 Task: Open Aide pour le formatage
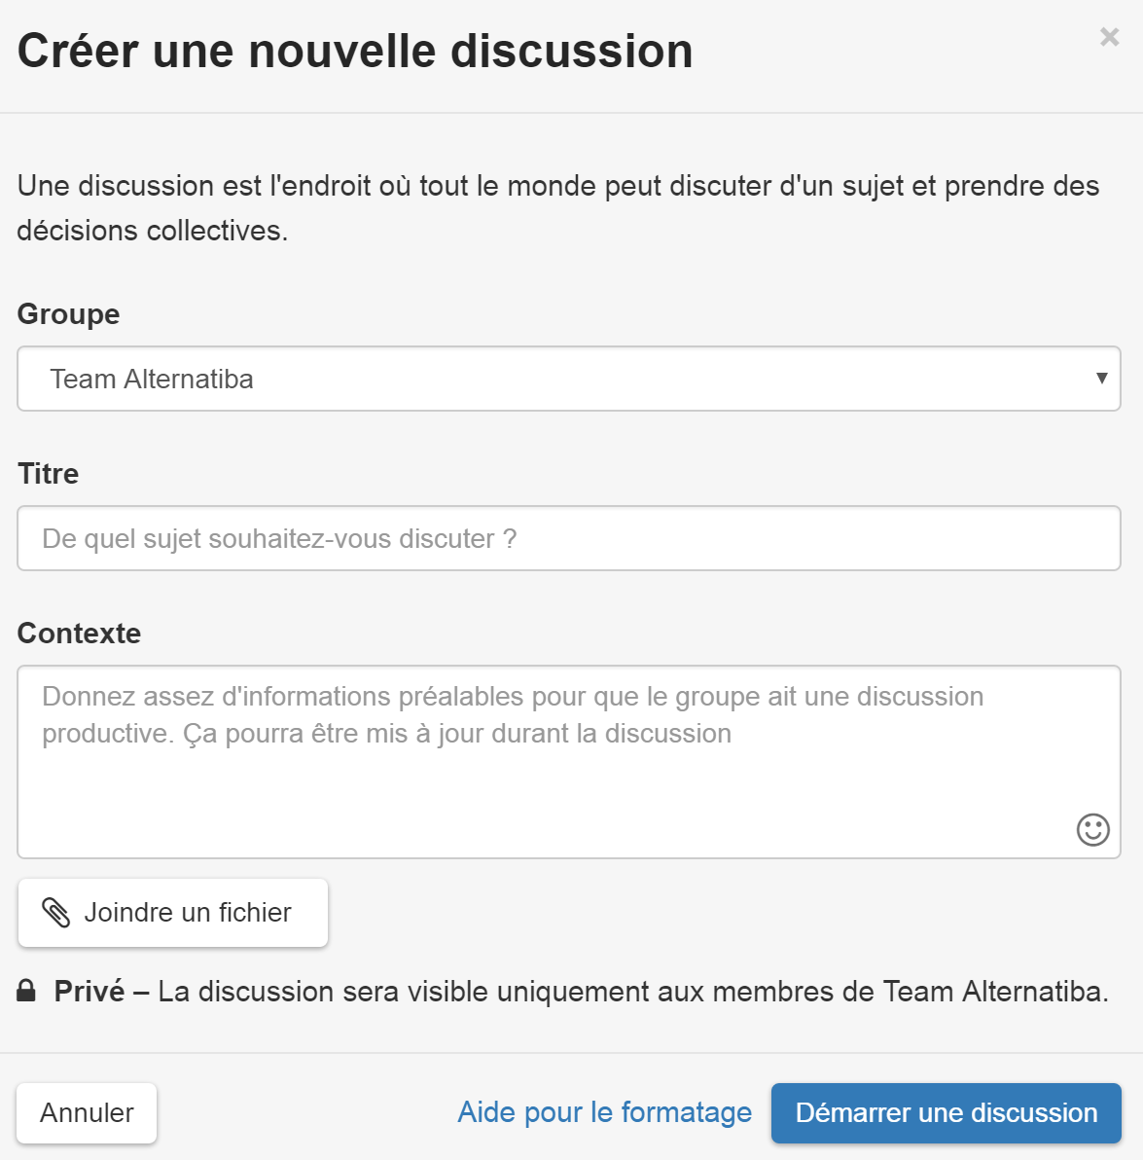[604, 1112]
